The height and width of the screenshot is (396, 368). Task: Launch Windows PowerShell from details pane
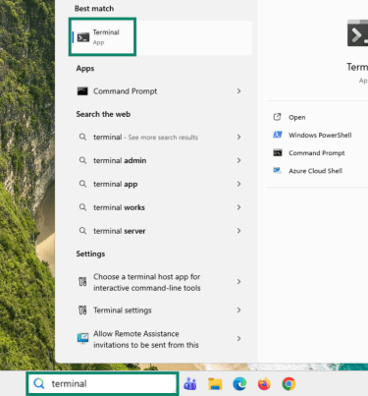pyautogui.click(x=320, y=135)
